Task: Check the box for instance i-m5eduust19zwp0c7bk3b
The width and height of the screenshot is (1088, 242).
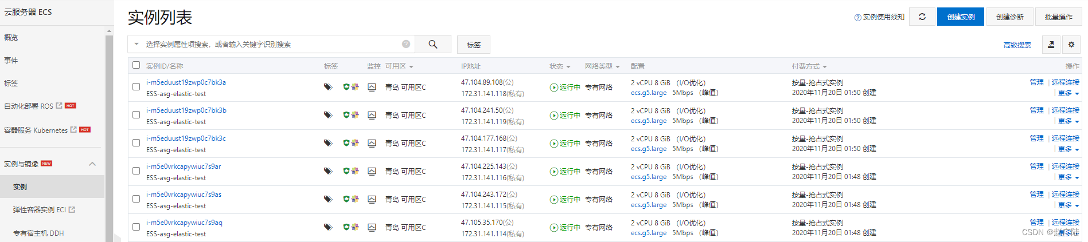Action: click(x=136, y=115)
